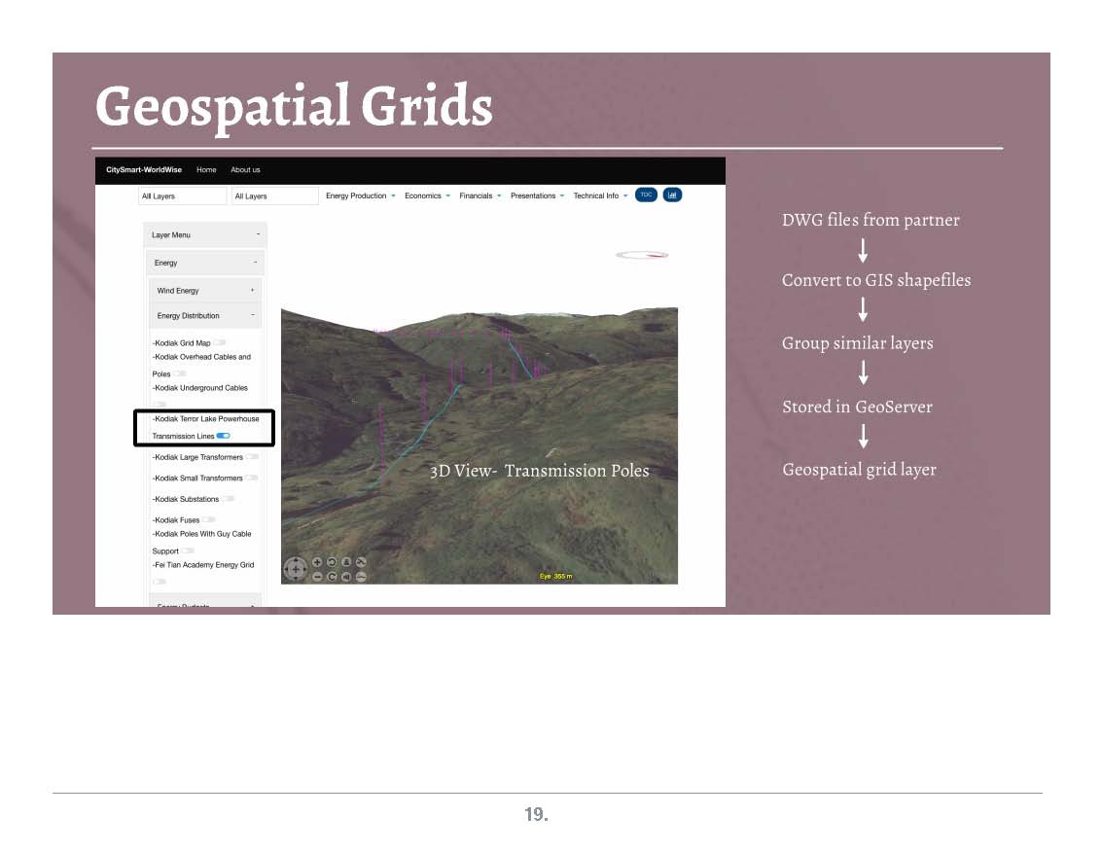Enable the Kodiak Grid Map layer
Viewport: 1102px width, 852px height.
pos(220,342)
